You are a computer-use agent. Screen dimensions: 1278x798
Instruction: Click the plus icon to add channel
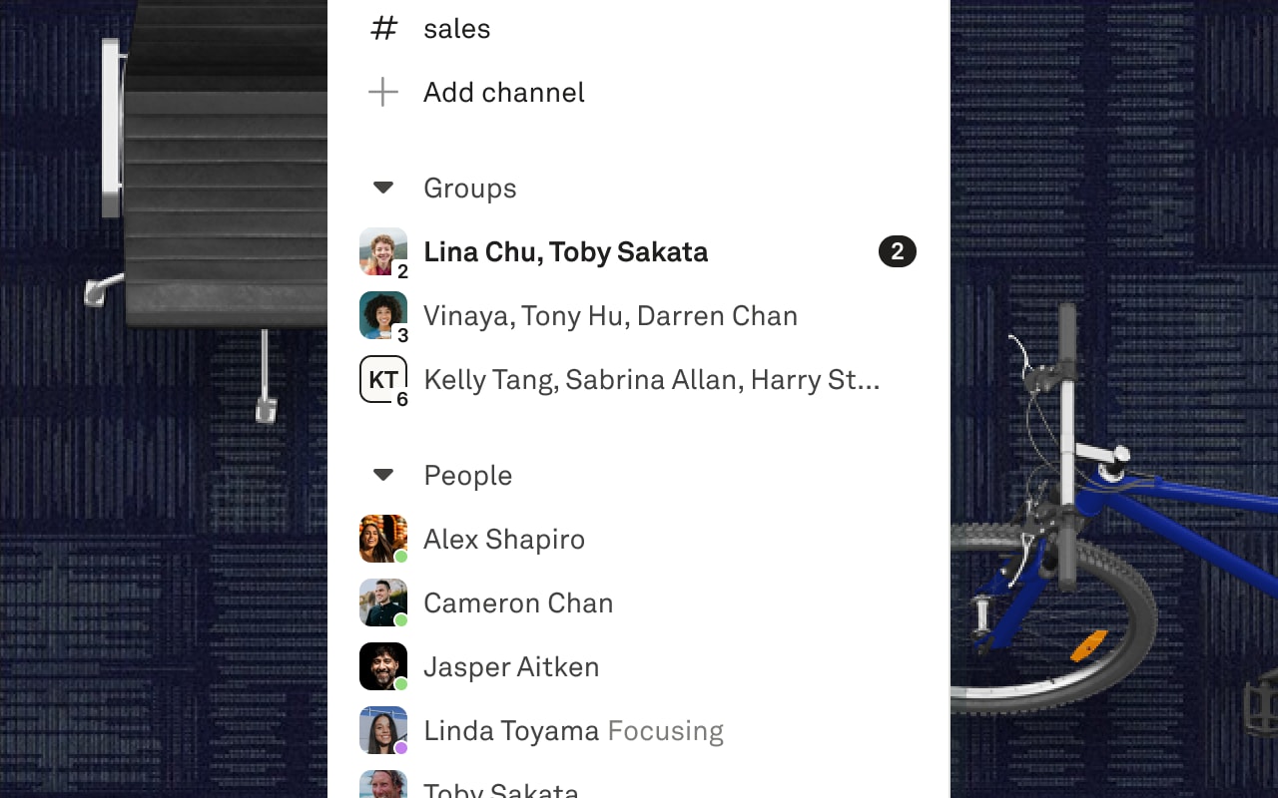[x=383, y=93]
